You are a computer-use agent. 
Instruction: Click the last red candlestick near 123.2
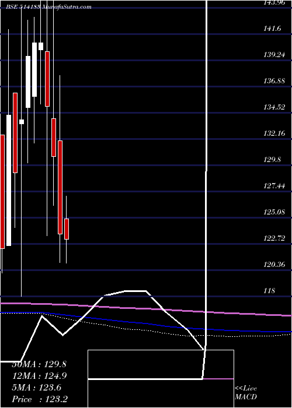(x=67, y=229)
